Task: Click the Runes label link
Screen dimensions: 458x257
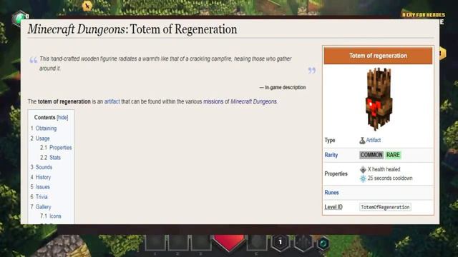Action: point(331,193)
